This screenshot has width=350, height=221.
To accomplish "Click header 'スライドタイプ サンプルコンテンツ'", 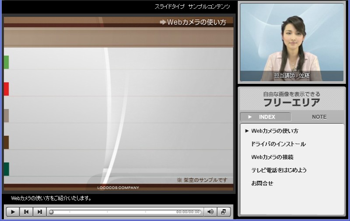I will (x=192, y=7).
